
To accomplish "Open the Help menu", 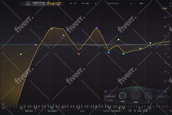I will [x=141, y=3].
